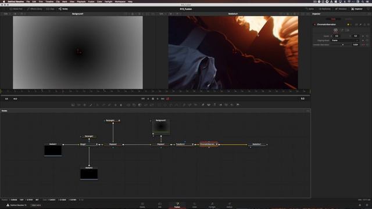Open the Apple menu

click(3, 1)
